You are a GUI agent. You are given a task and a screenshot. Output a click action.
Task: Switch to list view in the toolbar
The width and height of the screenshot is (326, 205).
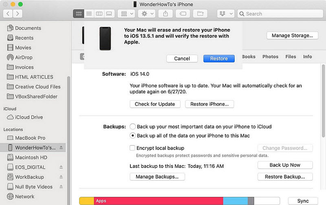point(89,14)
